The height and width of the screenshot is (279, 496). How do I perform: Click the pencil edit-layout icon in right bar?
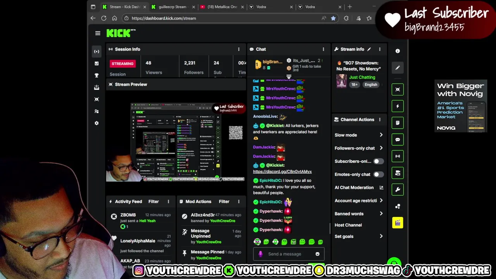(x=398, y=68)
